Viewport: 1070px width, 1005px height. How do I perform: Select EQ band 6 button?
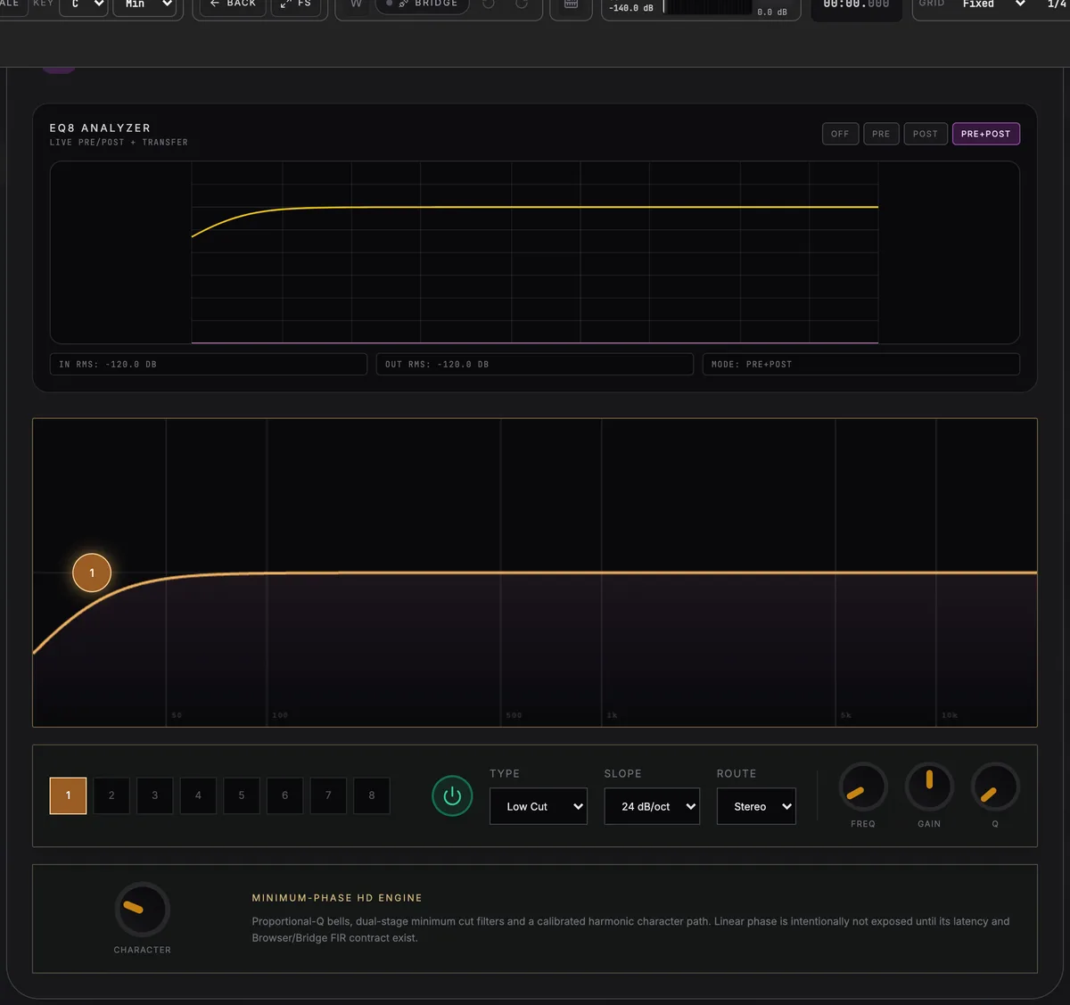tap(284, 795)
